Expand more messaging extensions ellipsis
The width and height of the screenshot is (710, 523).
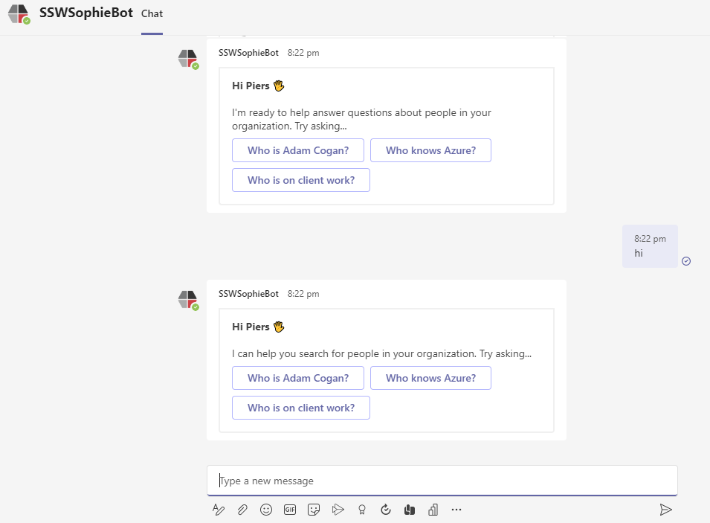coord(456,510)
